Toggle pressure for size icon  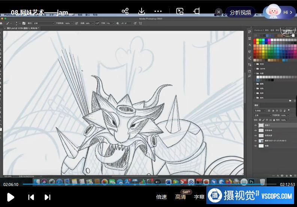(135, 23)
